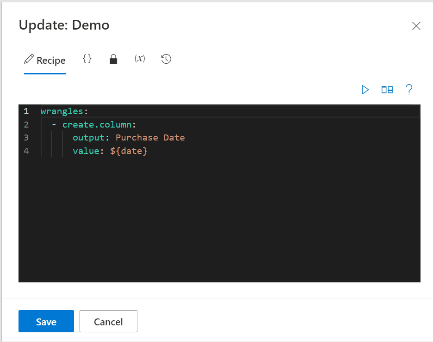This screenshot has height=342, width=433.
Task: Open the version history clock tab
Action: click(x=166, y=59)
